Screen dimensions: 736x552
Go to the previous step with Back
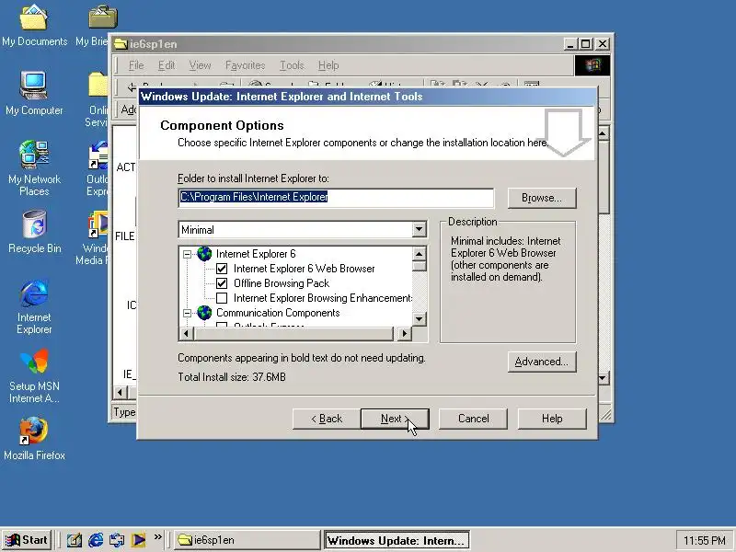327,419
